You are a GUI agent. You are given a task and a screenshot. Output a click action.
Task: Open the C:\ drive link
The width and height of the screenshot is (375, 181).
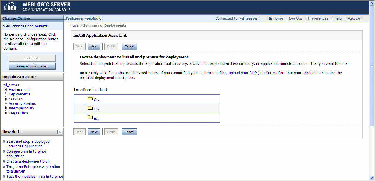pos(96,100)
